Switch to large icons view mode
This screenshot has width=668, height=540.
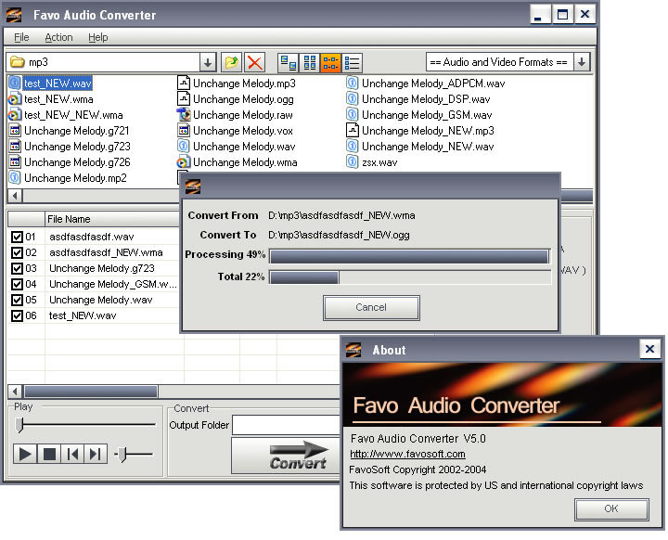[x=288, y=63]
